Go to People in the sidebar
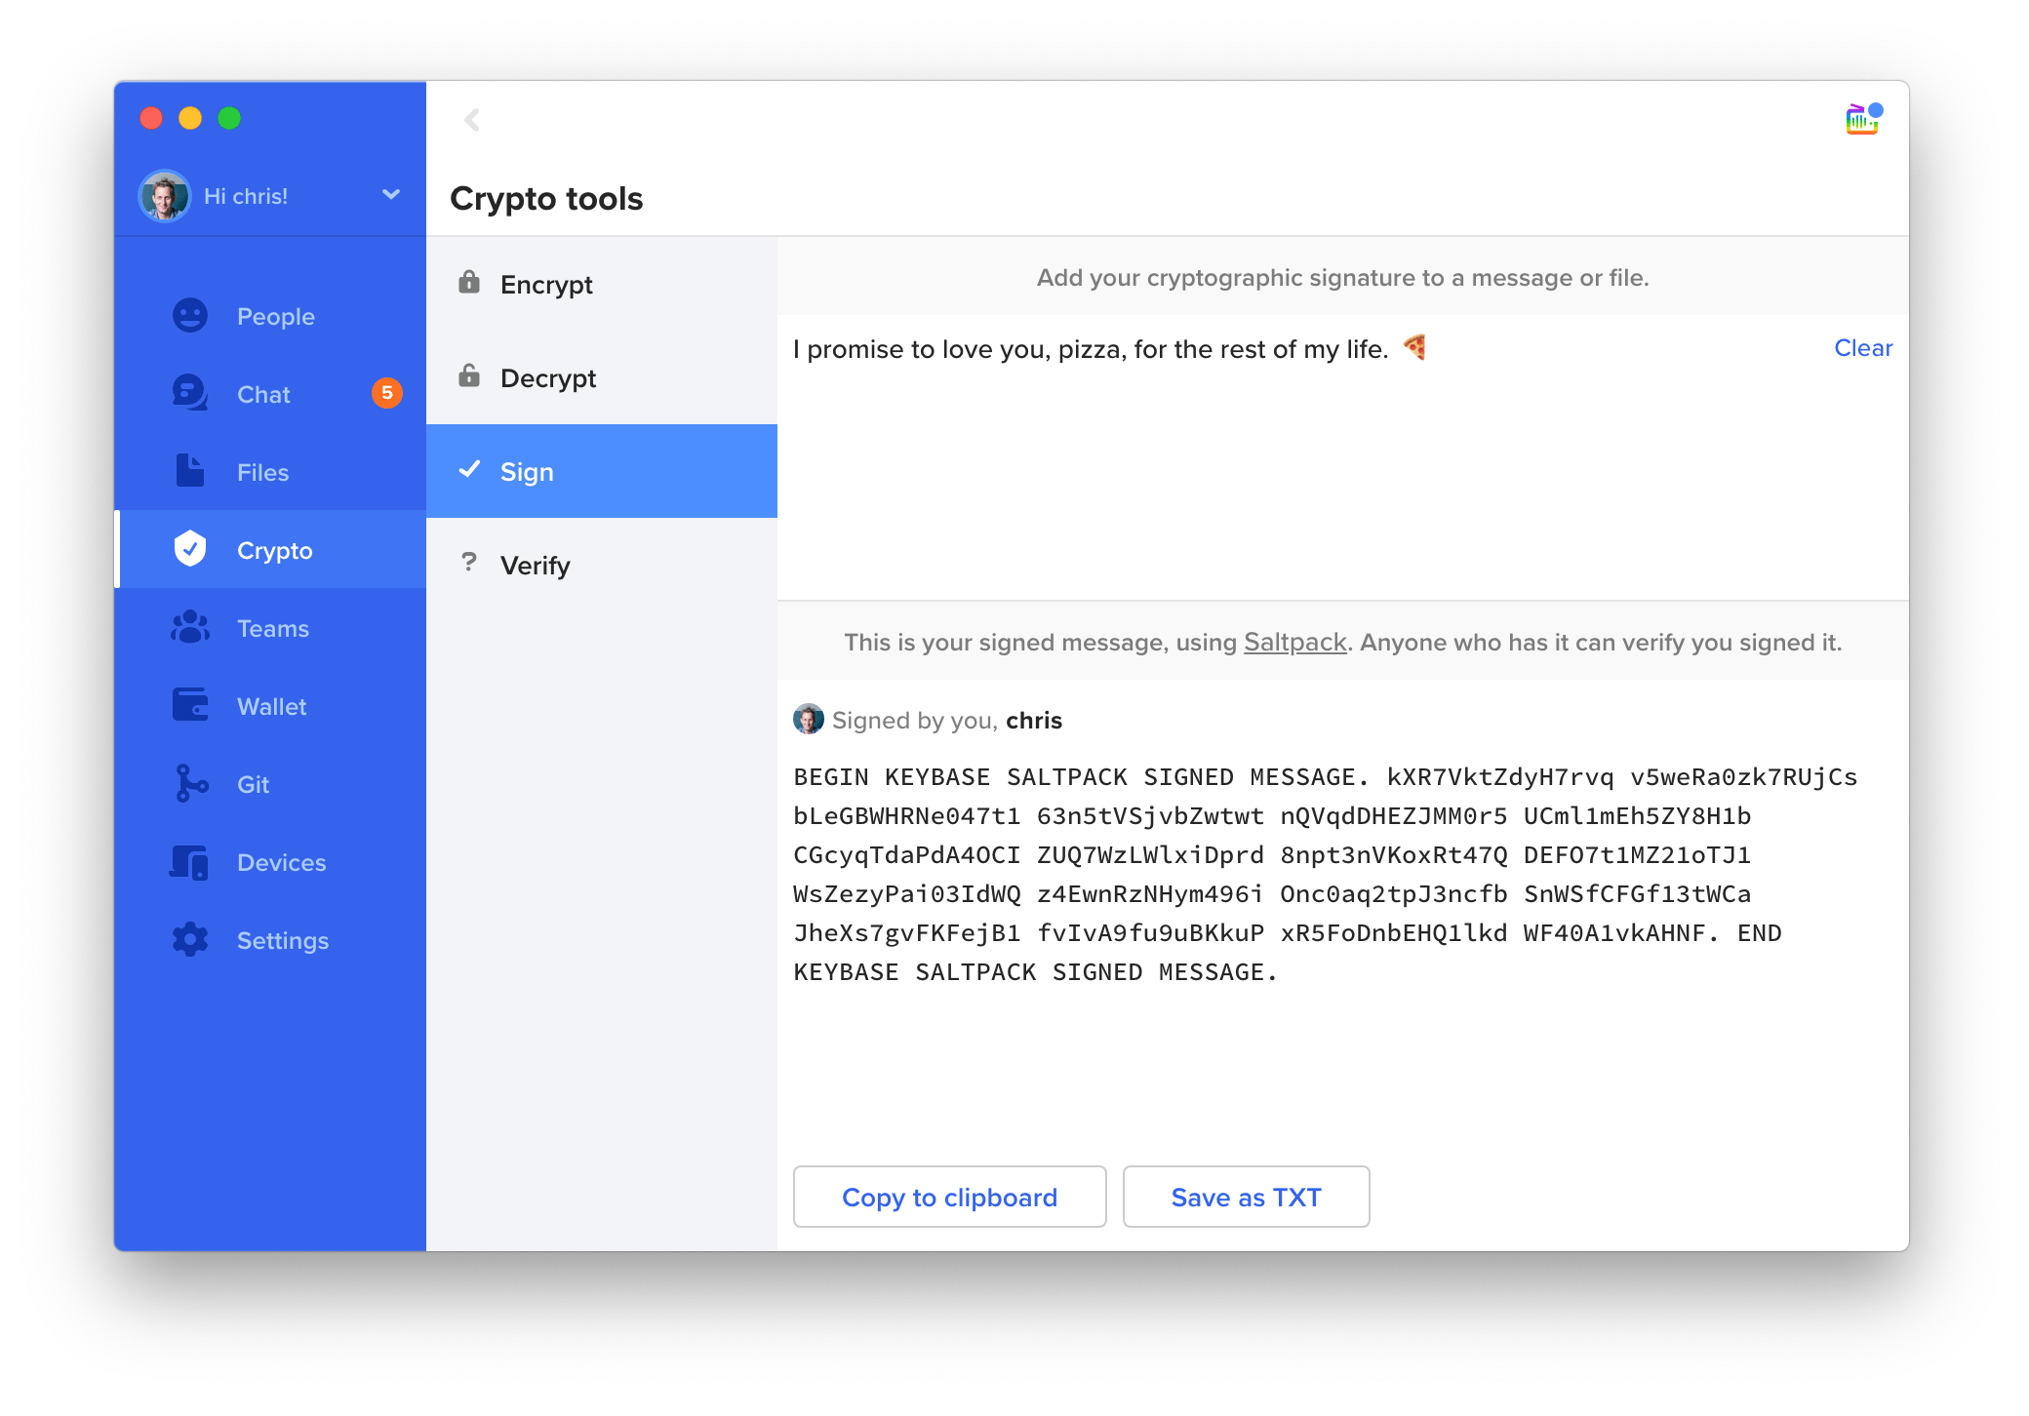Screen dimensions: 2029x1416 270,316
